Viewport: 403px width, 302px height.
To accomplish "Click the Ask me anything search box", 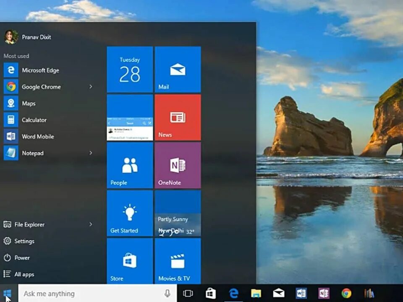I will tap(97, 293).
